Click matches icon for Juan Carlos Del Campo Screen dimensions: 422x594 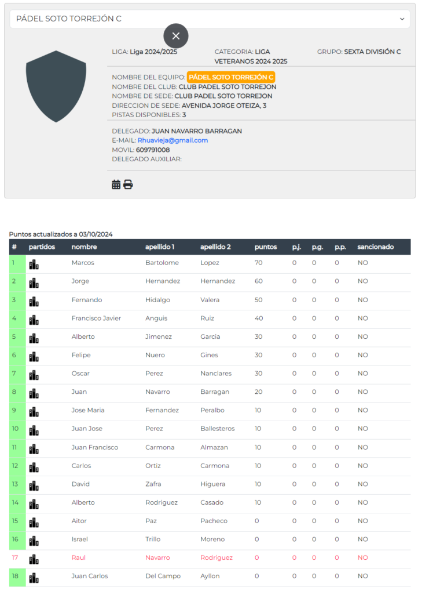click(x=34, y=578)
